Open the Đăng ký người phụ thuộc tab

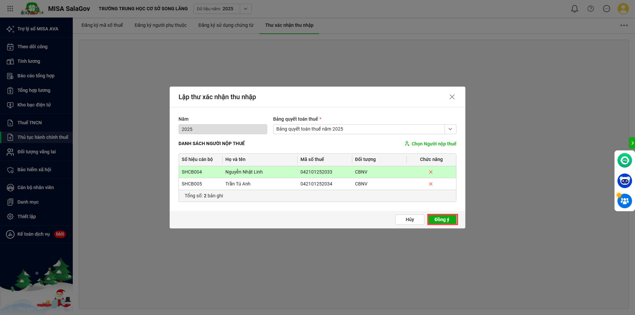pos(160,25)
